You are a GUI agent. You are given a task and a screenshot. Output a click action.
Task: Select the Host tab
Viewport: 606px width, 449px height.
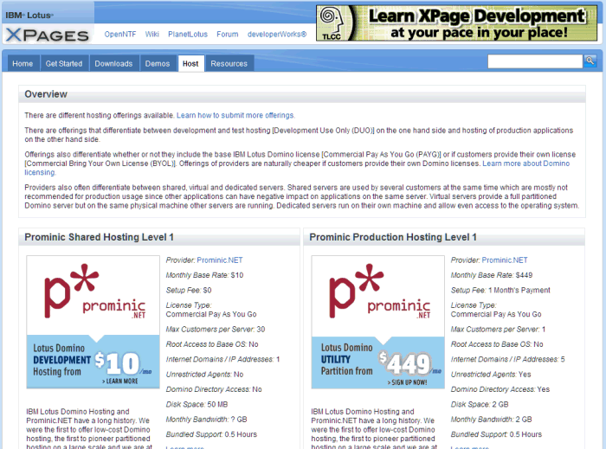click(190, 63)
